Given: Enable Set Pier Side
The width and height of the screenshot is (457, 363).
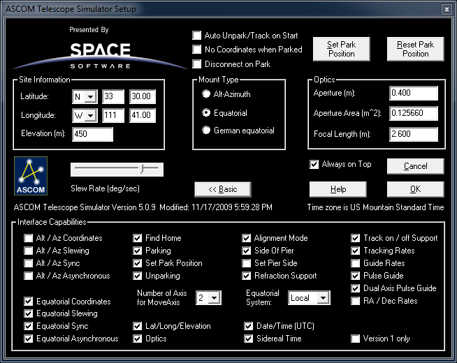Looking at the screenshot, I should click(x=246, y=263).
